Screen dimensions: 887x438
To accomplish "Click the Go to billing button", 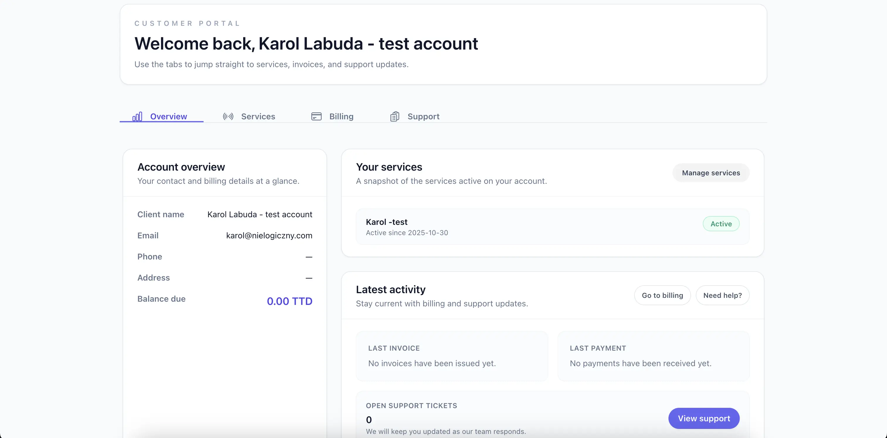I will coord(662,295).
